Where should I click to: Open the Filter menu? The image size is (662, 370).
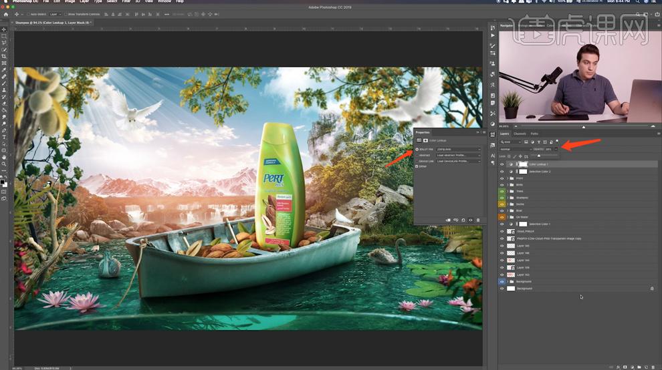tap(126, 1)
